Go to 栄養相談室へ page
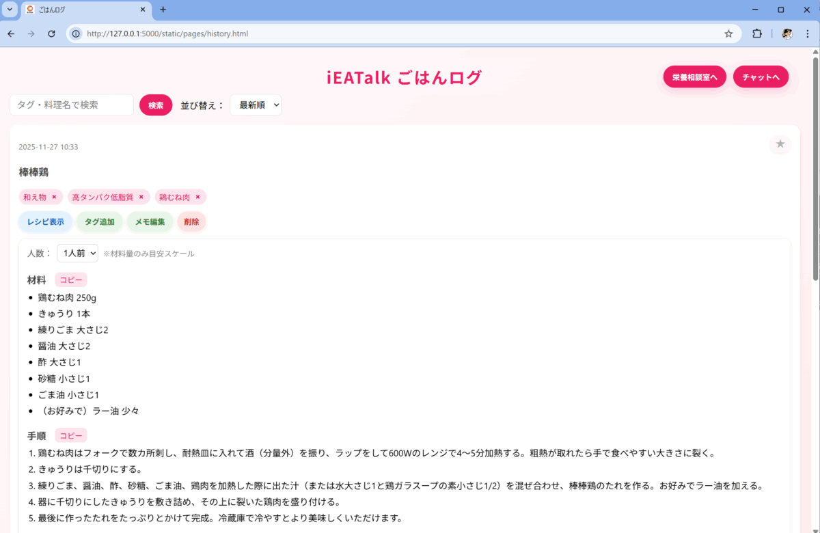This screenshot has height=533, width=820. [x=694, y=77]
